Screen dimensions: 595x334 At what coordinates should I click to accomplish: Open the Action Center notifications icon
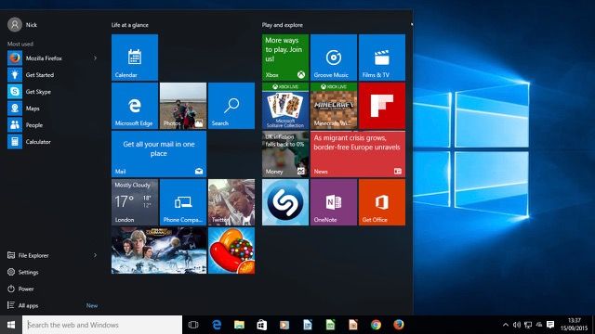[550, 325]
